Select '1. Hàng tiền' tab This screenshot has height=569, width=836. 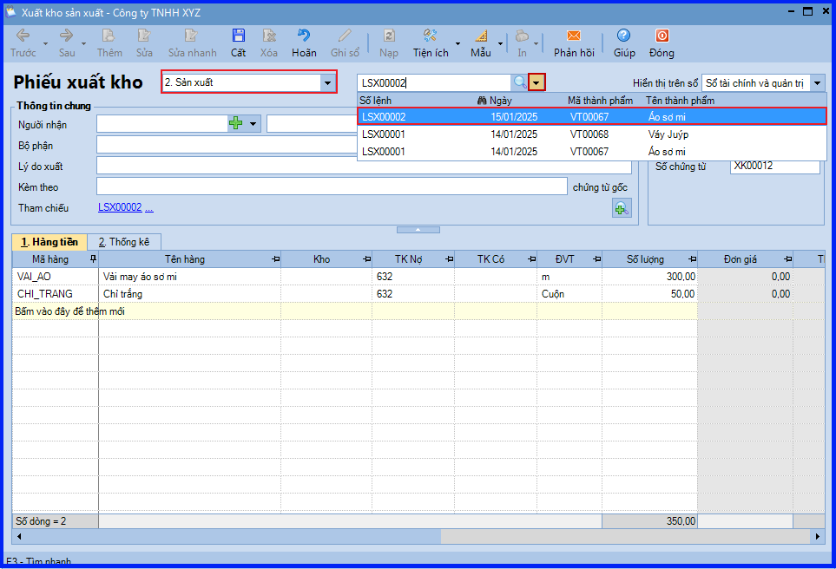point(49,242)
